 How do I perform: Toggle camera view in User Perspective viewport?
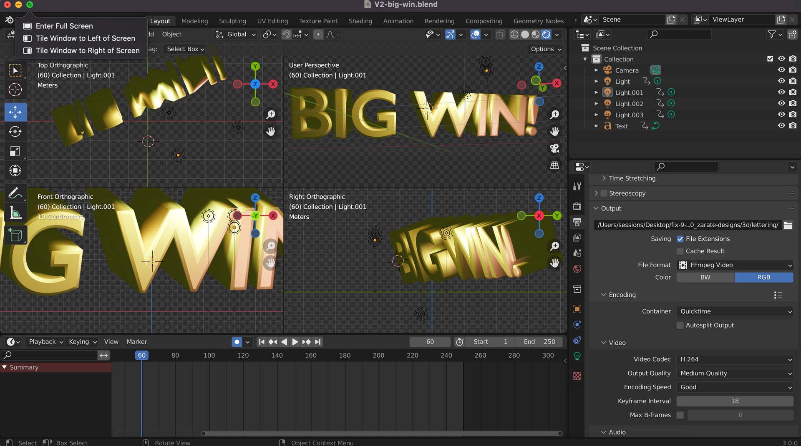pos(554,148)
